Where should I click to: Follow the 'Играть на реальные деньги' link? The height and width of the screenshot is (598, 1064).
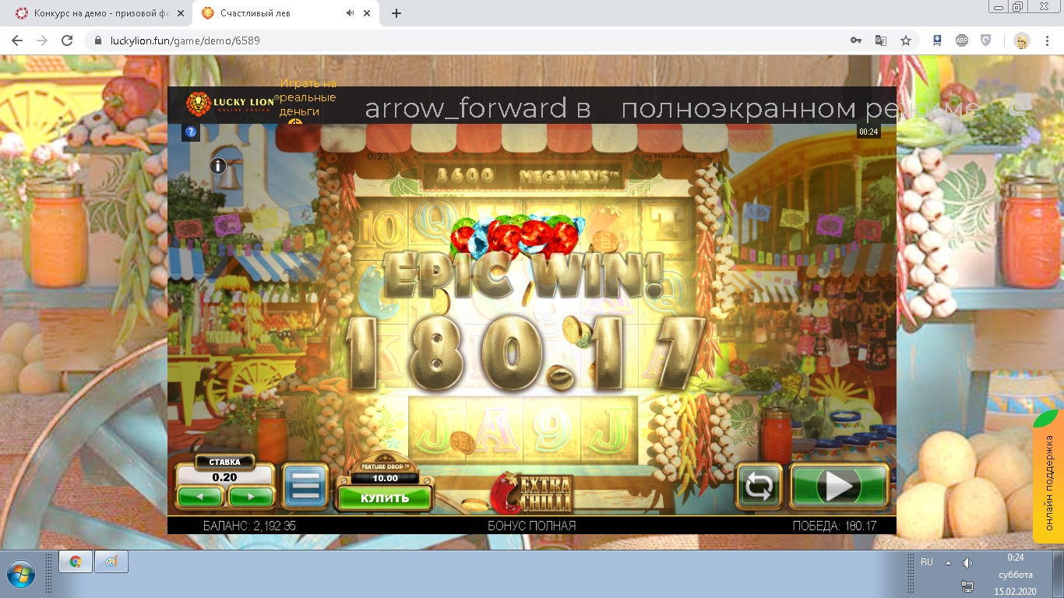308,97
